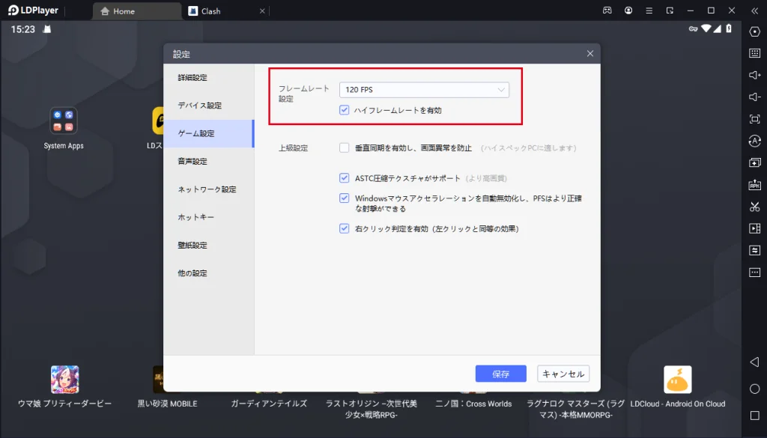Screen dimensions: 767x438
Task: Tap the Android back triangle button
Action: (x=754, y=362)
